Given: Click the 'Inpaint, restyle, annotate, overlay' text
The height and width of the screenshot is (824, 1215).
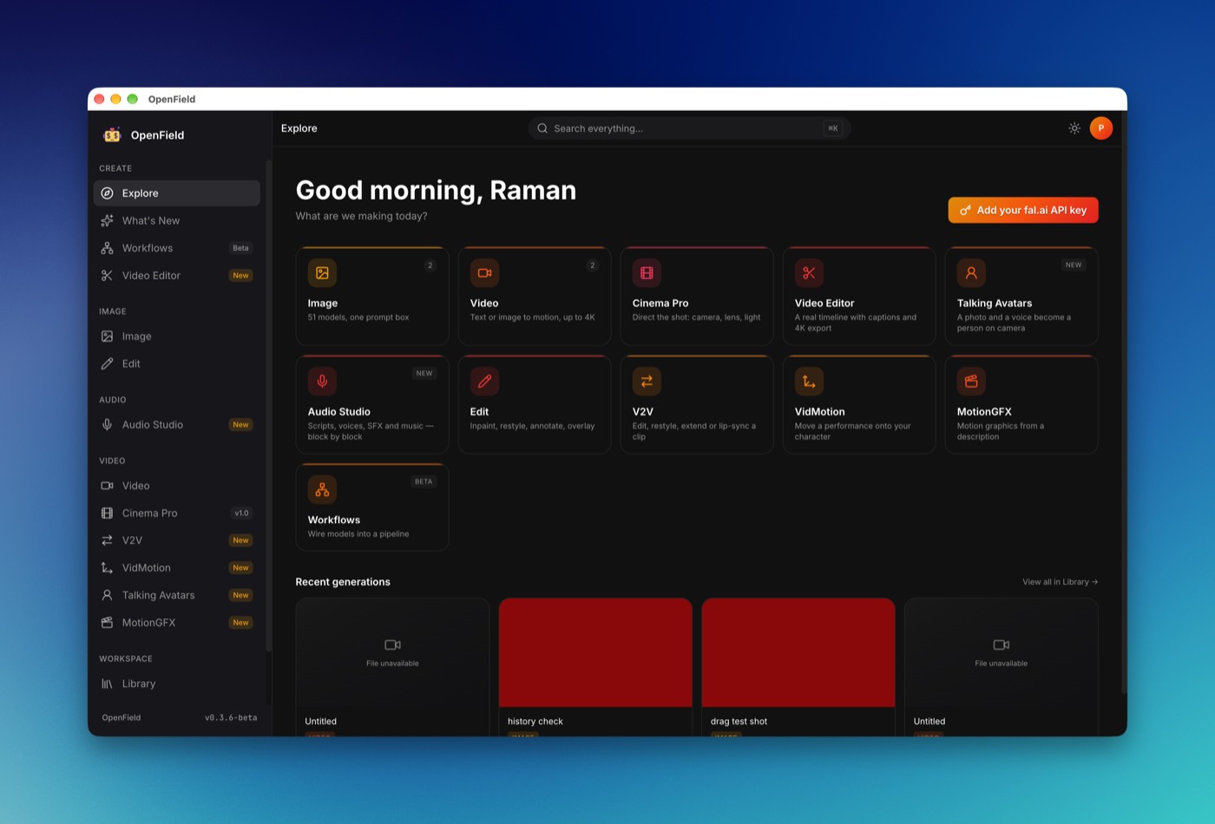Looking at the screenshot, I should tap(532, 426).
